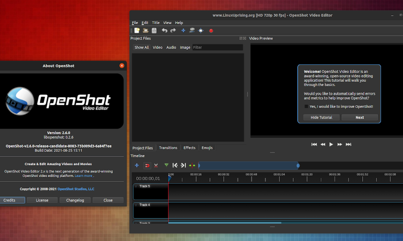Screen dimensions: 403x241
Task: Open the View menu
Action: pos(167,23)
